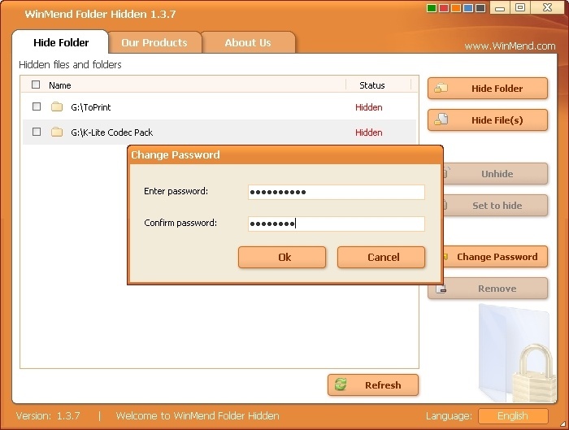
Task: Click the folder icon of G:\ToPrint
Action: tap(57, 106)
